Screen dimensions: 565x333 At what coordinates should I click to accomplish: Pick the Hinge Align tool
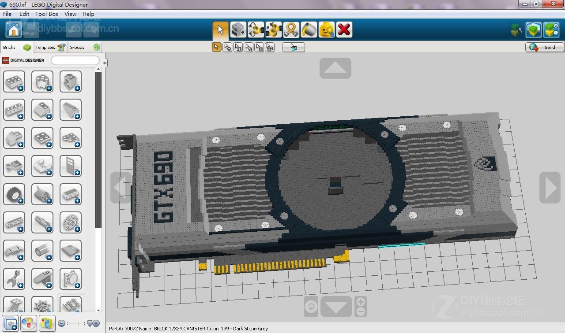[273, 30]
